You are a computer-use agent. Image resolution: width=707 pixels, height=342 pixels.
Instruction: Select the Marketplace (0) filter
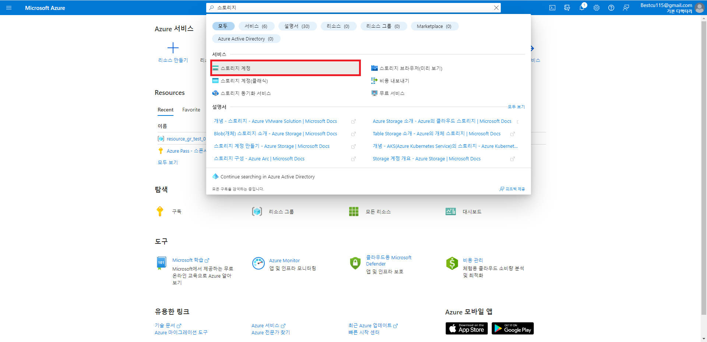434,26
